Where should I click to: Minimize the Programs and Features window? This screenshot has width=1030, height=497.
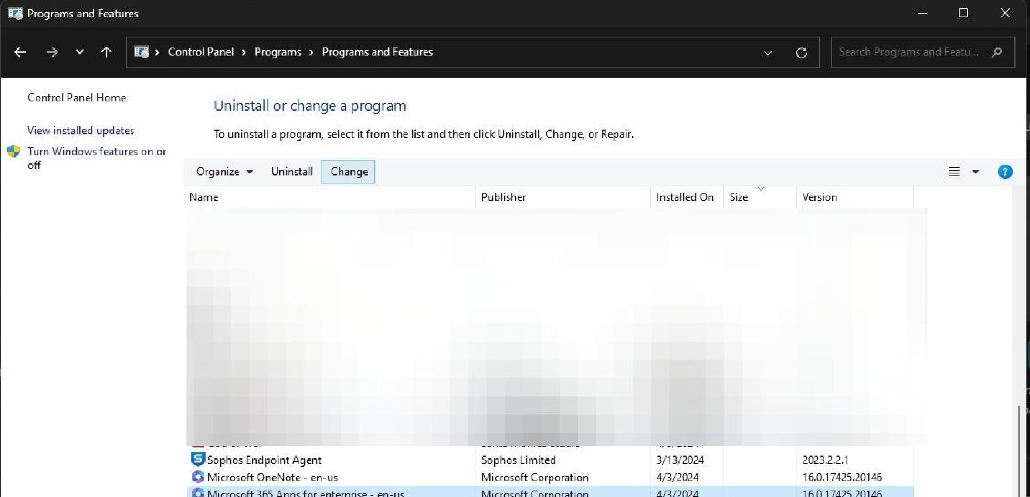pos(922,13)
